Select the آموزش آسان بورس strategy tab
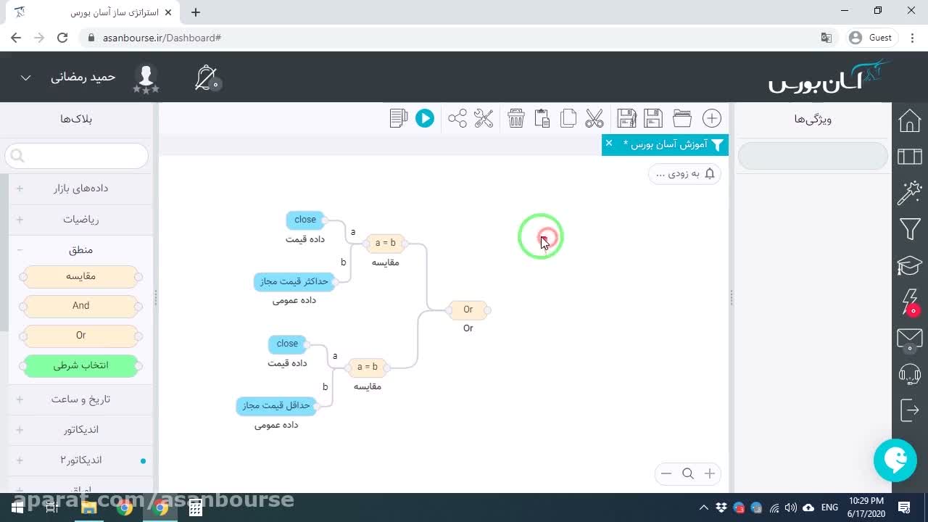The width and height of the screenshot is (928, 522). [665, 144]
